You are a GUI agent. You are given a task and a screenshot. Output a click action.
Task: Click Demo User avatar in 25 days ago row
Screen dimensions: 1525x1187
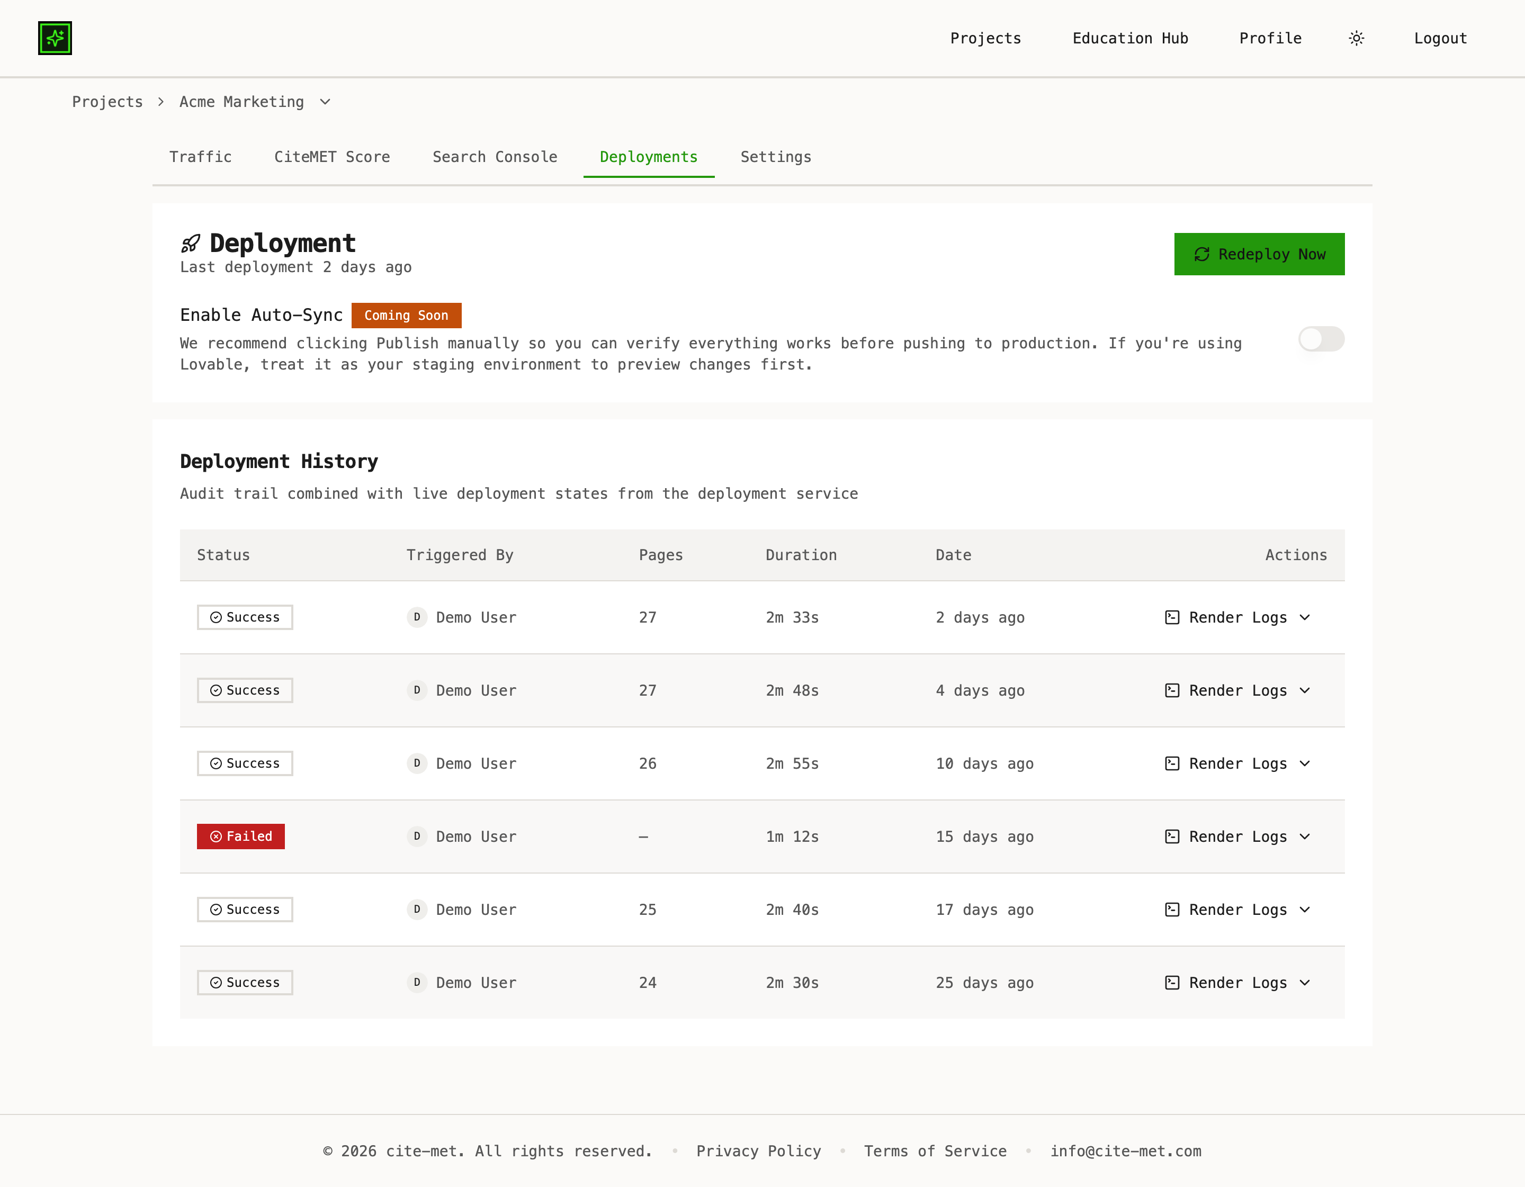coord(417,983)
